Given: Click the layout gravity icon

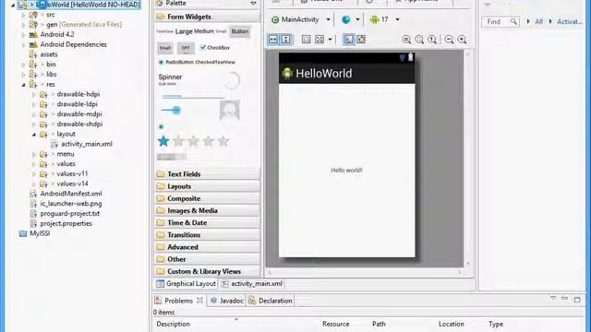Looking at the screenshot, I should (320, 39).
